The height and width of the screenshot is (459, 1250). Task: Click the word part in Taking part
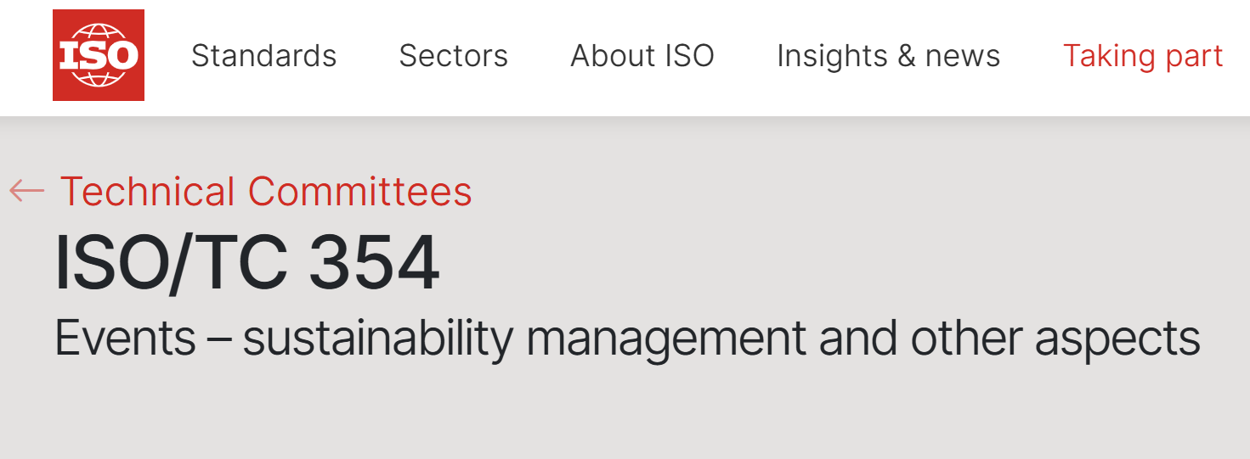(1190, 58)
